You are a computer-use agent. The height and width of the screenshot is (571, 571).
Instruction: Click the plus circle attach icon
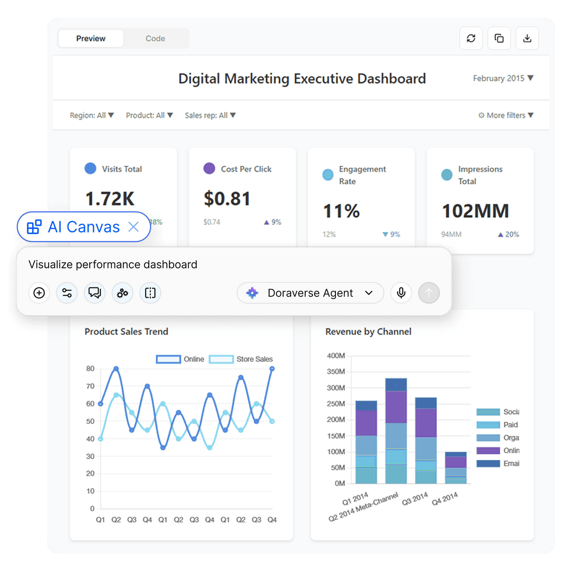point(39,293)
